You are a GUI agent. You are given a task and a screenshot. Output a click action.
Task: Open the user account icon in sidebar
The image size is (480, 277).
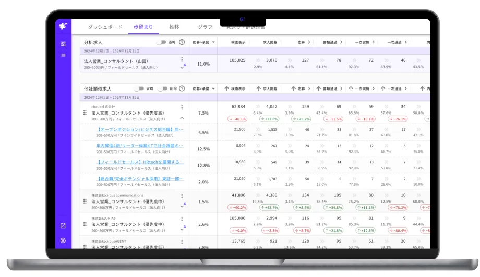click(x=63, y=241)
